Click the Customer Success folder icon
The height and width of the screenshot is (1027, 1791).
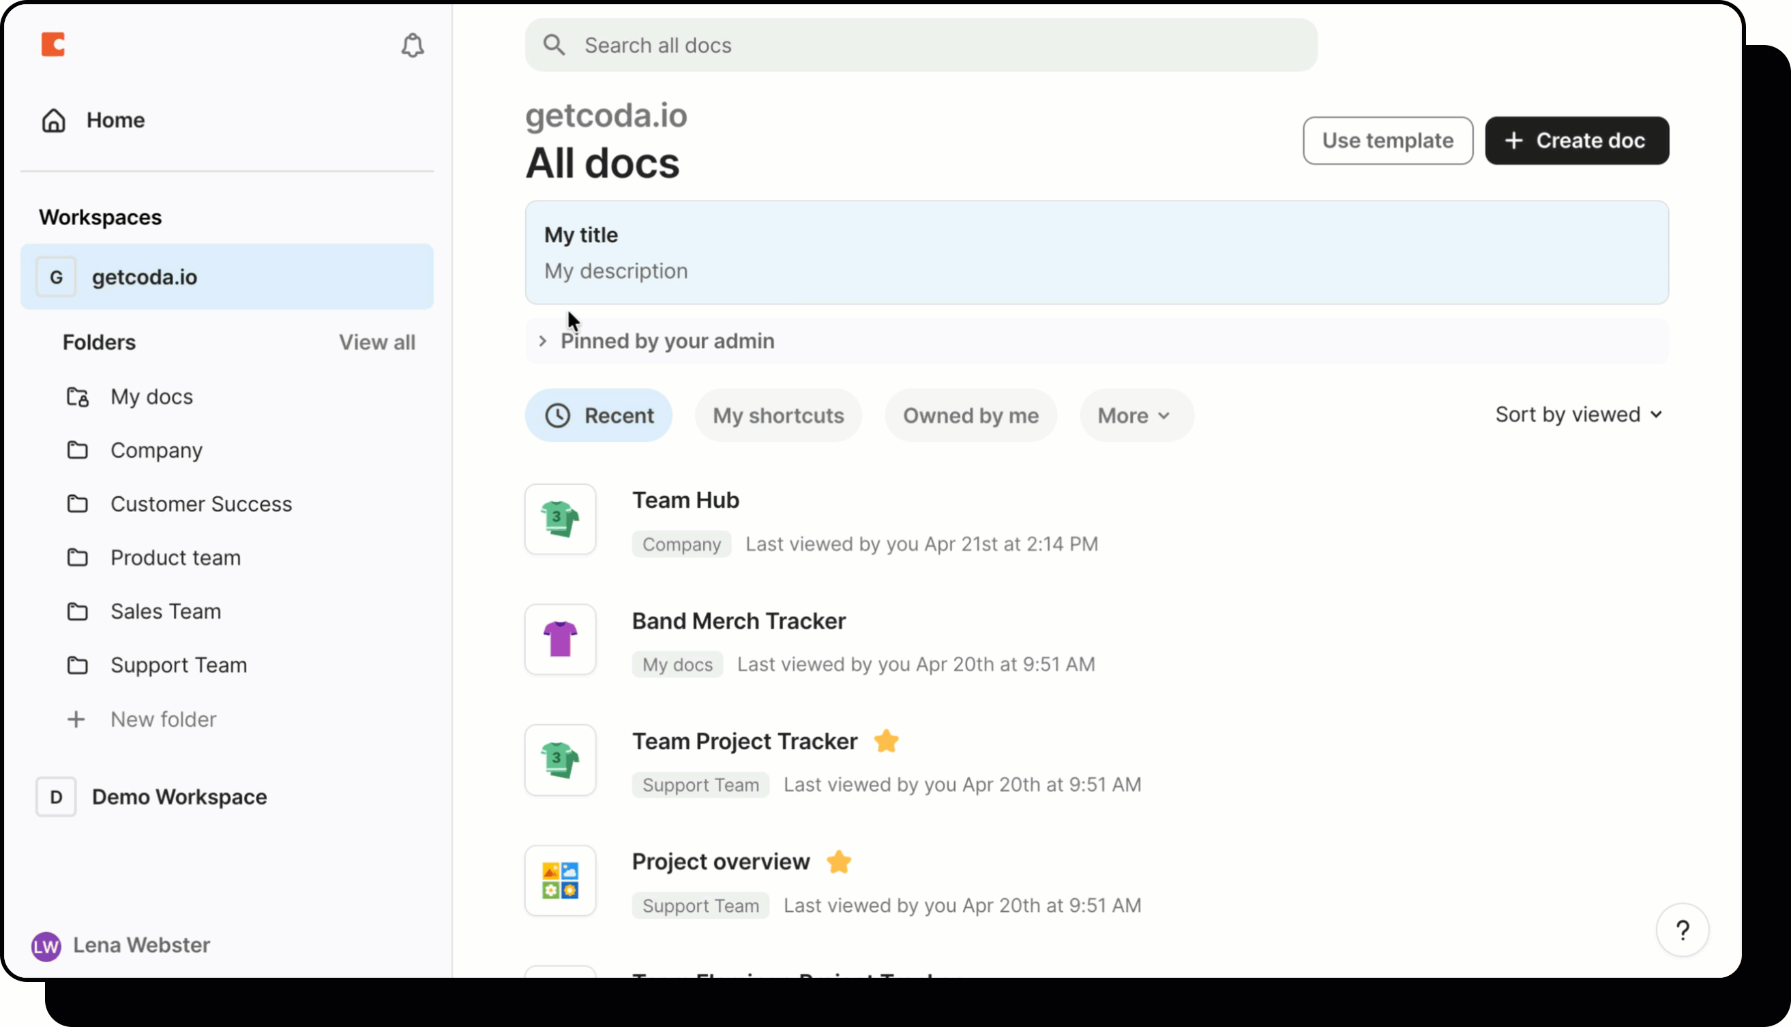pos(78,505)
